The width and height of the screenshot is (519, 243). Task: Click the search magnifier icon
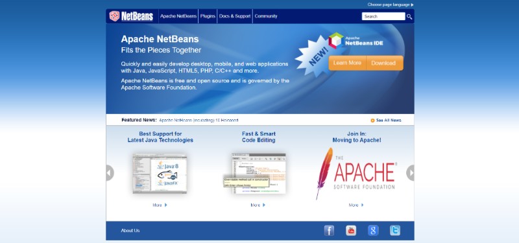409,17
